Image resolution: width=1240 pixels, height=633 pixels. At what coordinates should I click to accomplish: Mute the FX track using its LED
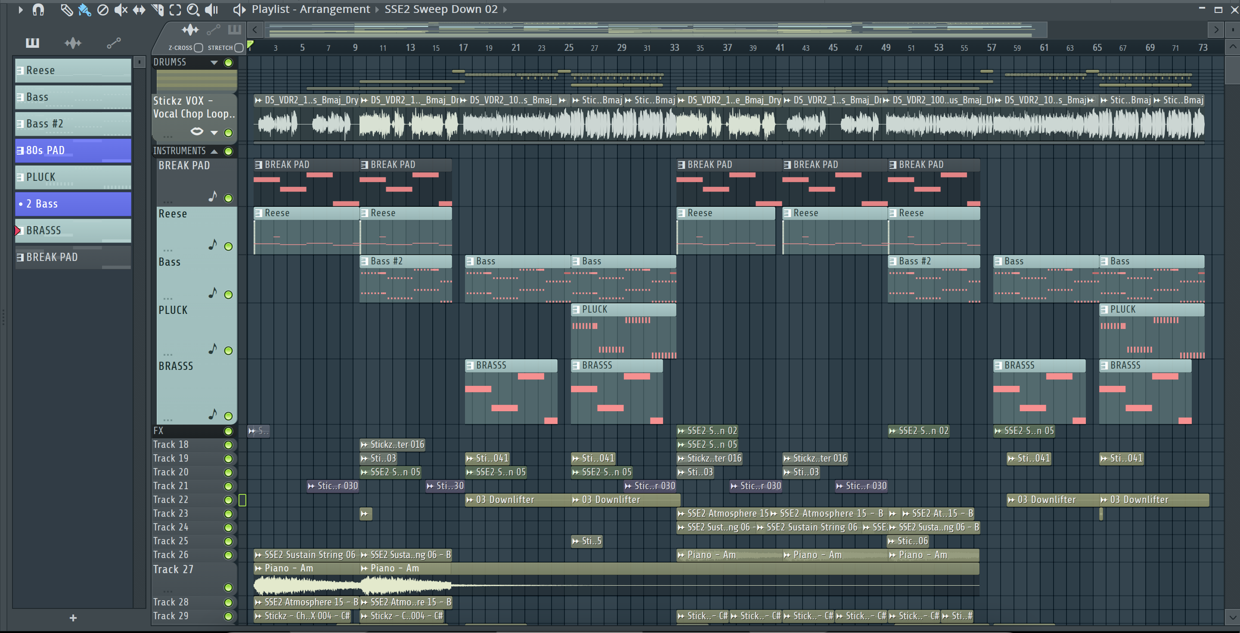[x=229, y=431]
